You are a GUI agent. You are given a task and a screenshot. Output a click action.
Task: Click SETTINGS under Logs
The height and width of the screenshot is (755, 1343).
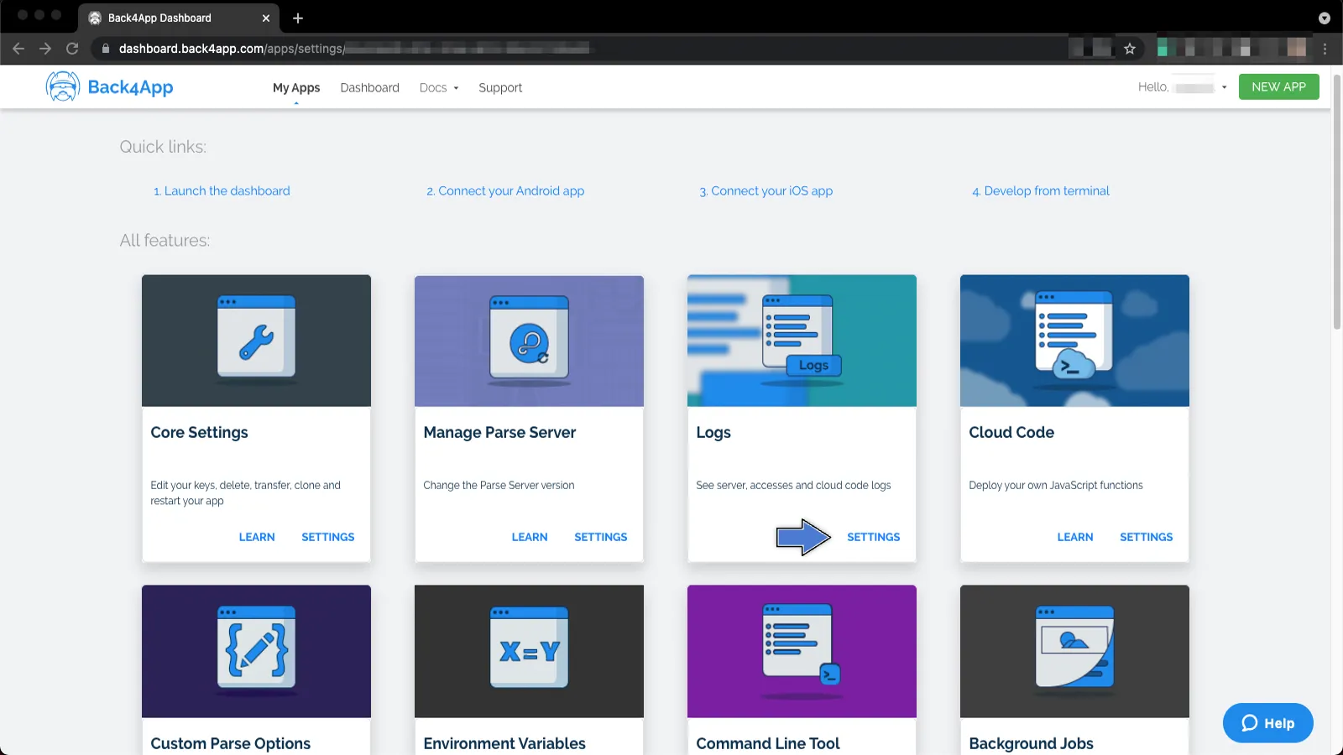click(874, 537)
